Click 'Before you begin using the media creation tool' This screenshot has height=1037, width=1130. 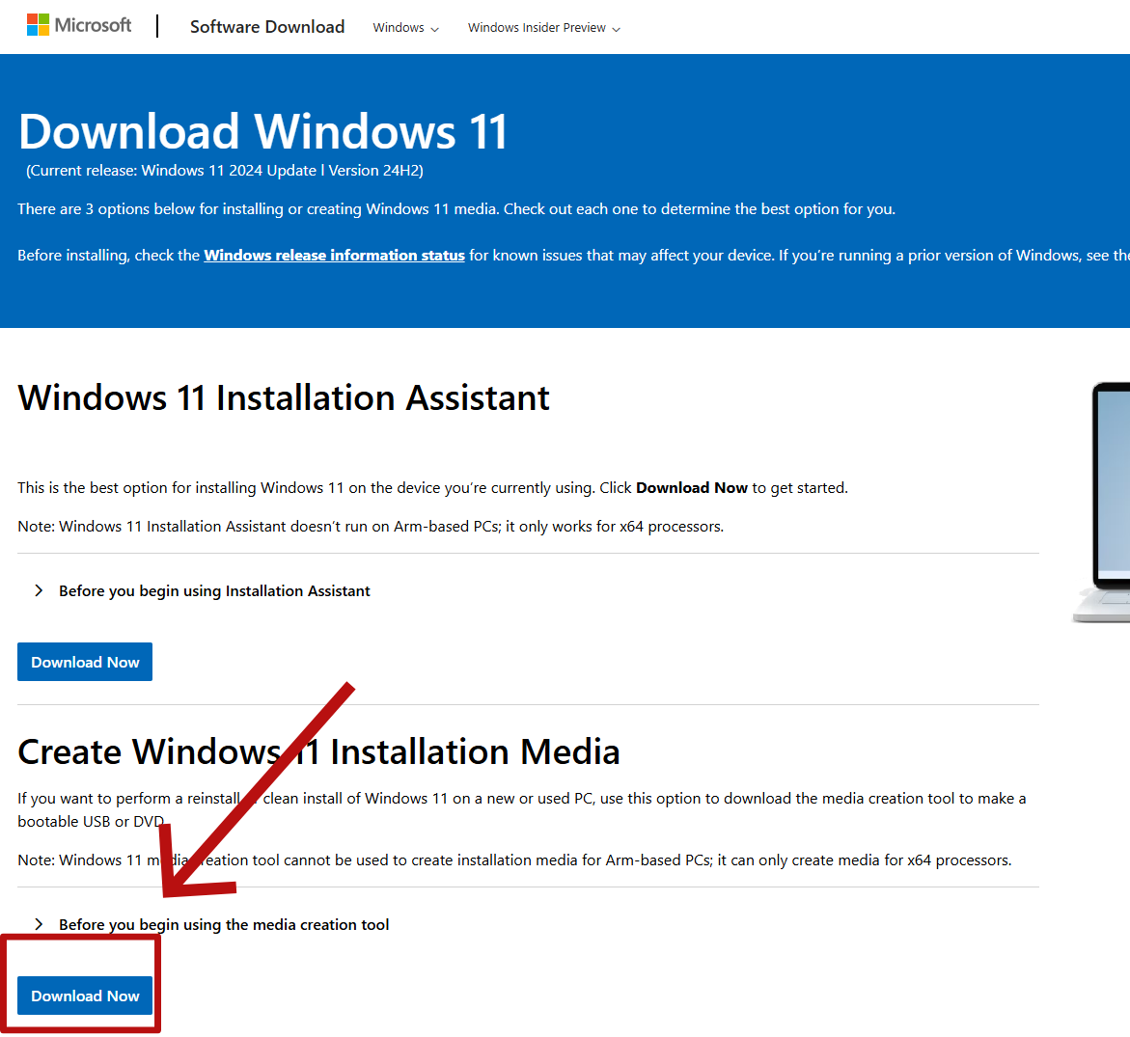pos(224,925)
